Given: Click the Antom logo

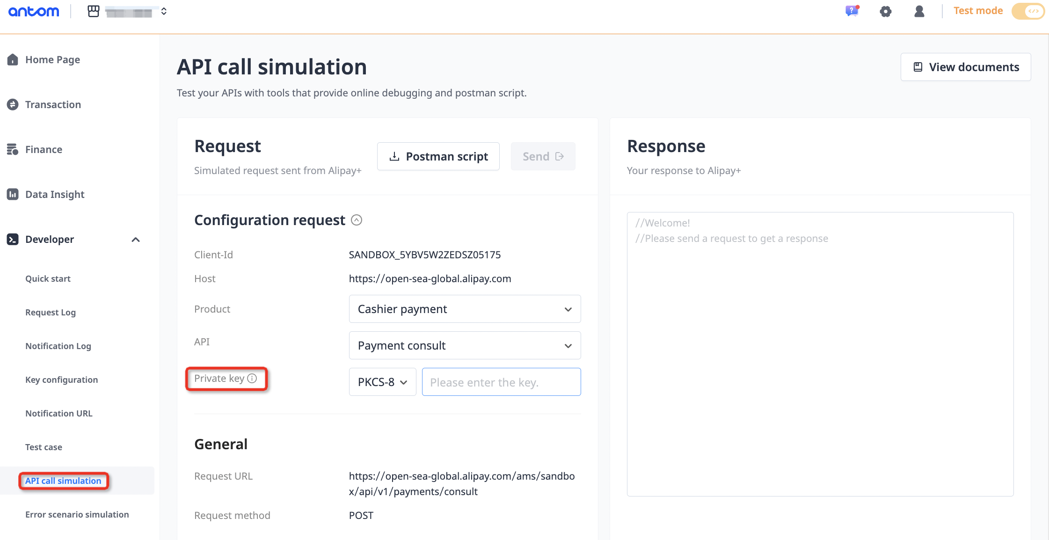Looking at the screenshot, I should tap(34, 11).
